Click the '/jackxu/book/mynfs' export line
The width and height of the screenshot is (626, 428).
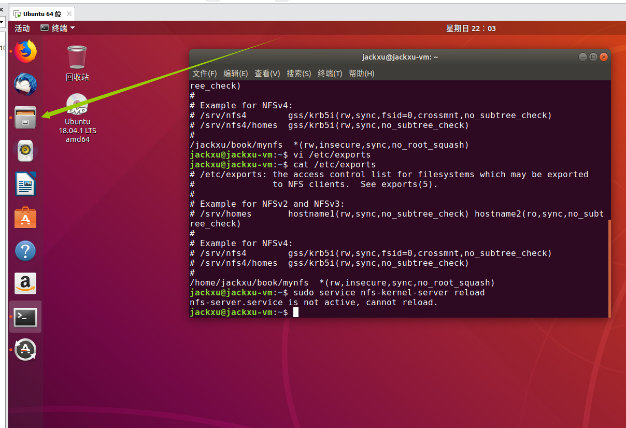(x=330, y=145)
